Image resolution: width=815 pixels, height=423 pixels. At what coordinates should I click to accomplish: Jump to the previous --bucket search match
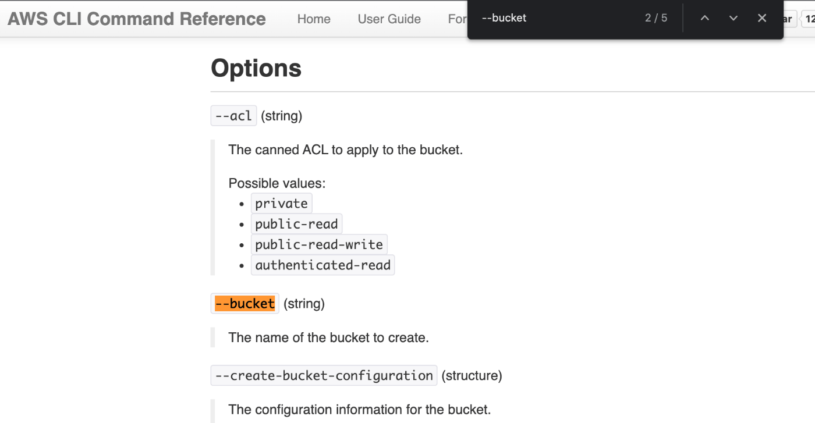pos(704,18)
